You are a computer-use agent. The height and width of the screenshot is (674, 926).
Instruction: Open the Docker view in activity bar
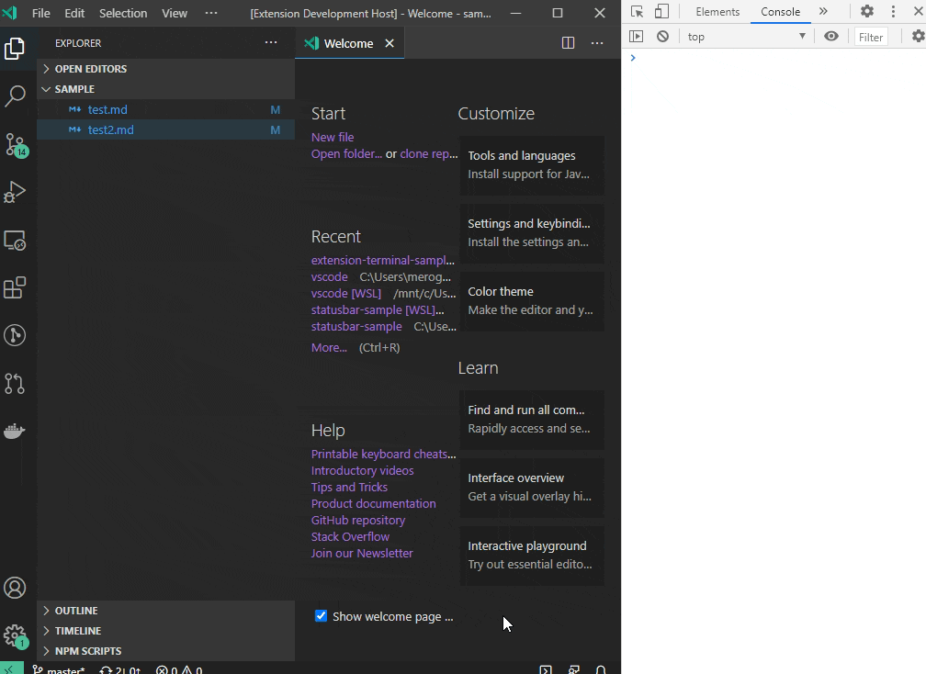pos(15,432)
